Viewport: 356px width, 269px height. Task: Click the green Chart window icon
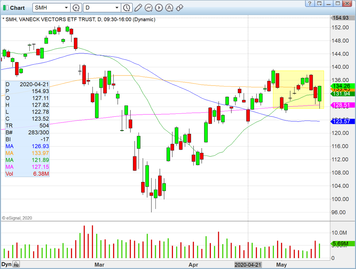6,8
